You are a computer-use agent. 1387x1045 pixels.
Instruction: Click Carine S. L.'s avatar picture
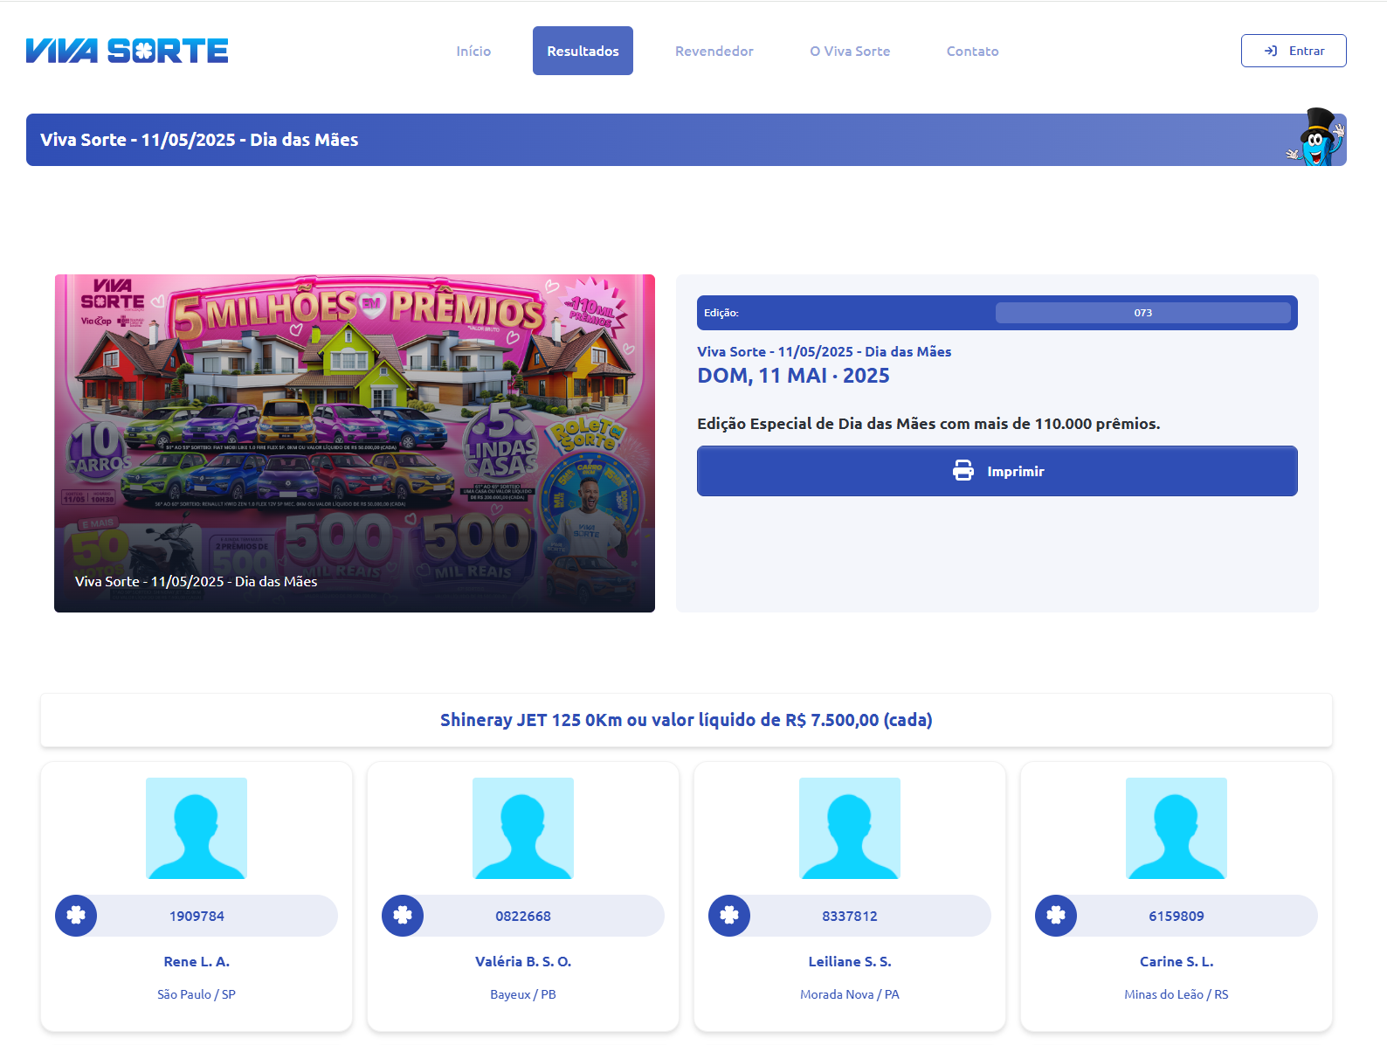[1177, 828]
